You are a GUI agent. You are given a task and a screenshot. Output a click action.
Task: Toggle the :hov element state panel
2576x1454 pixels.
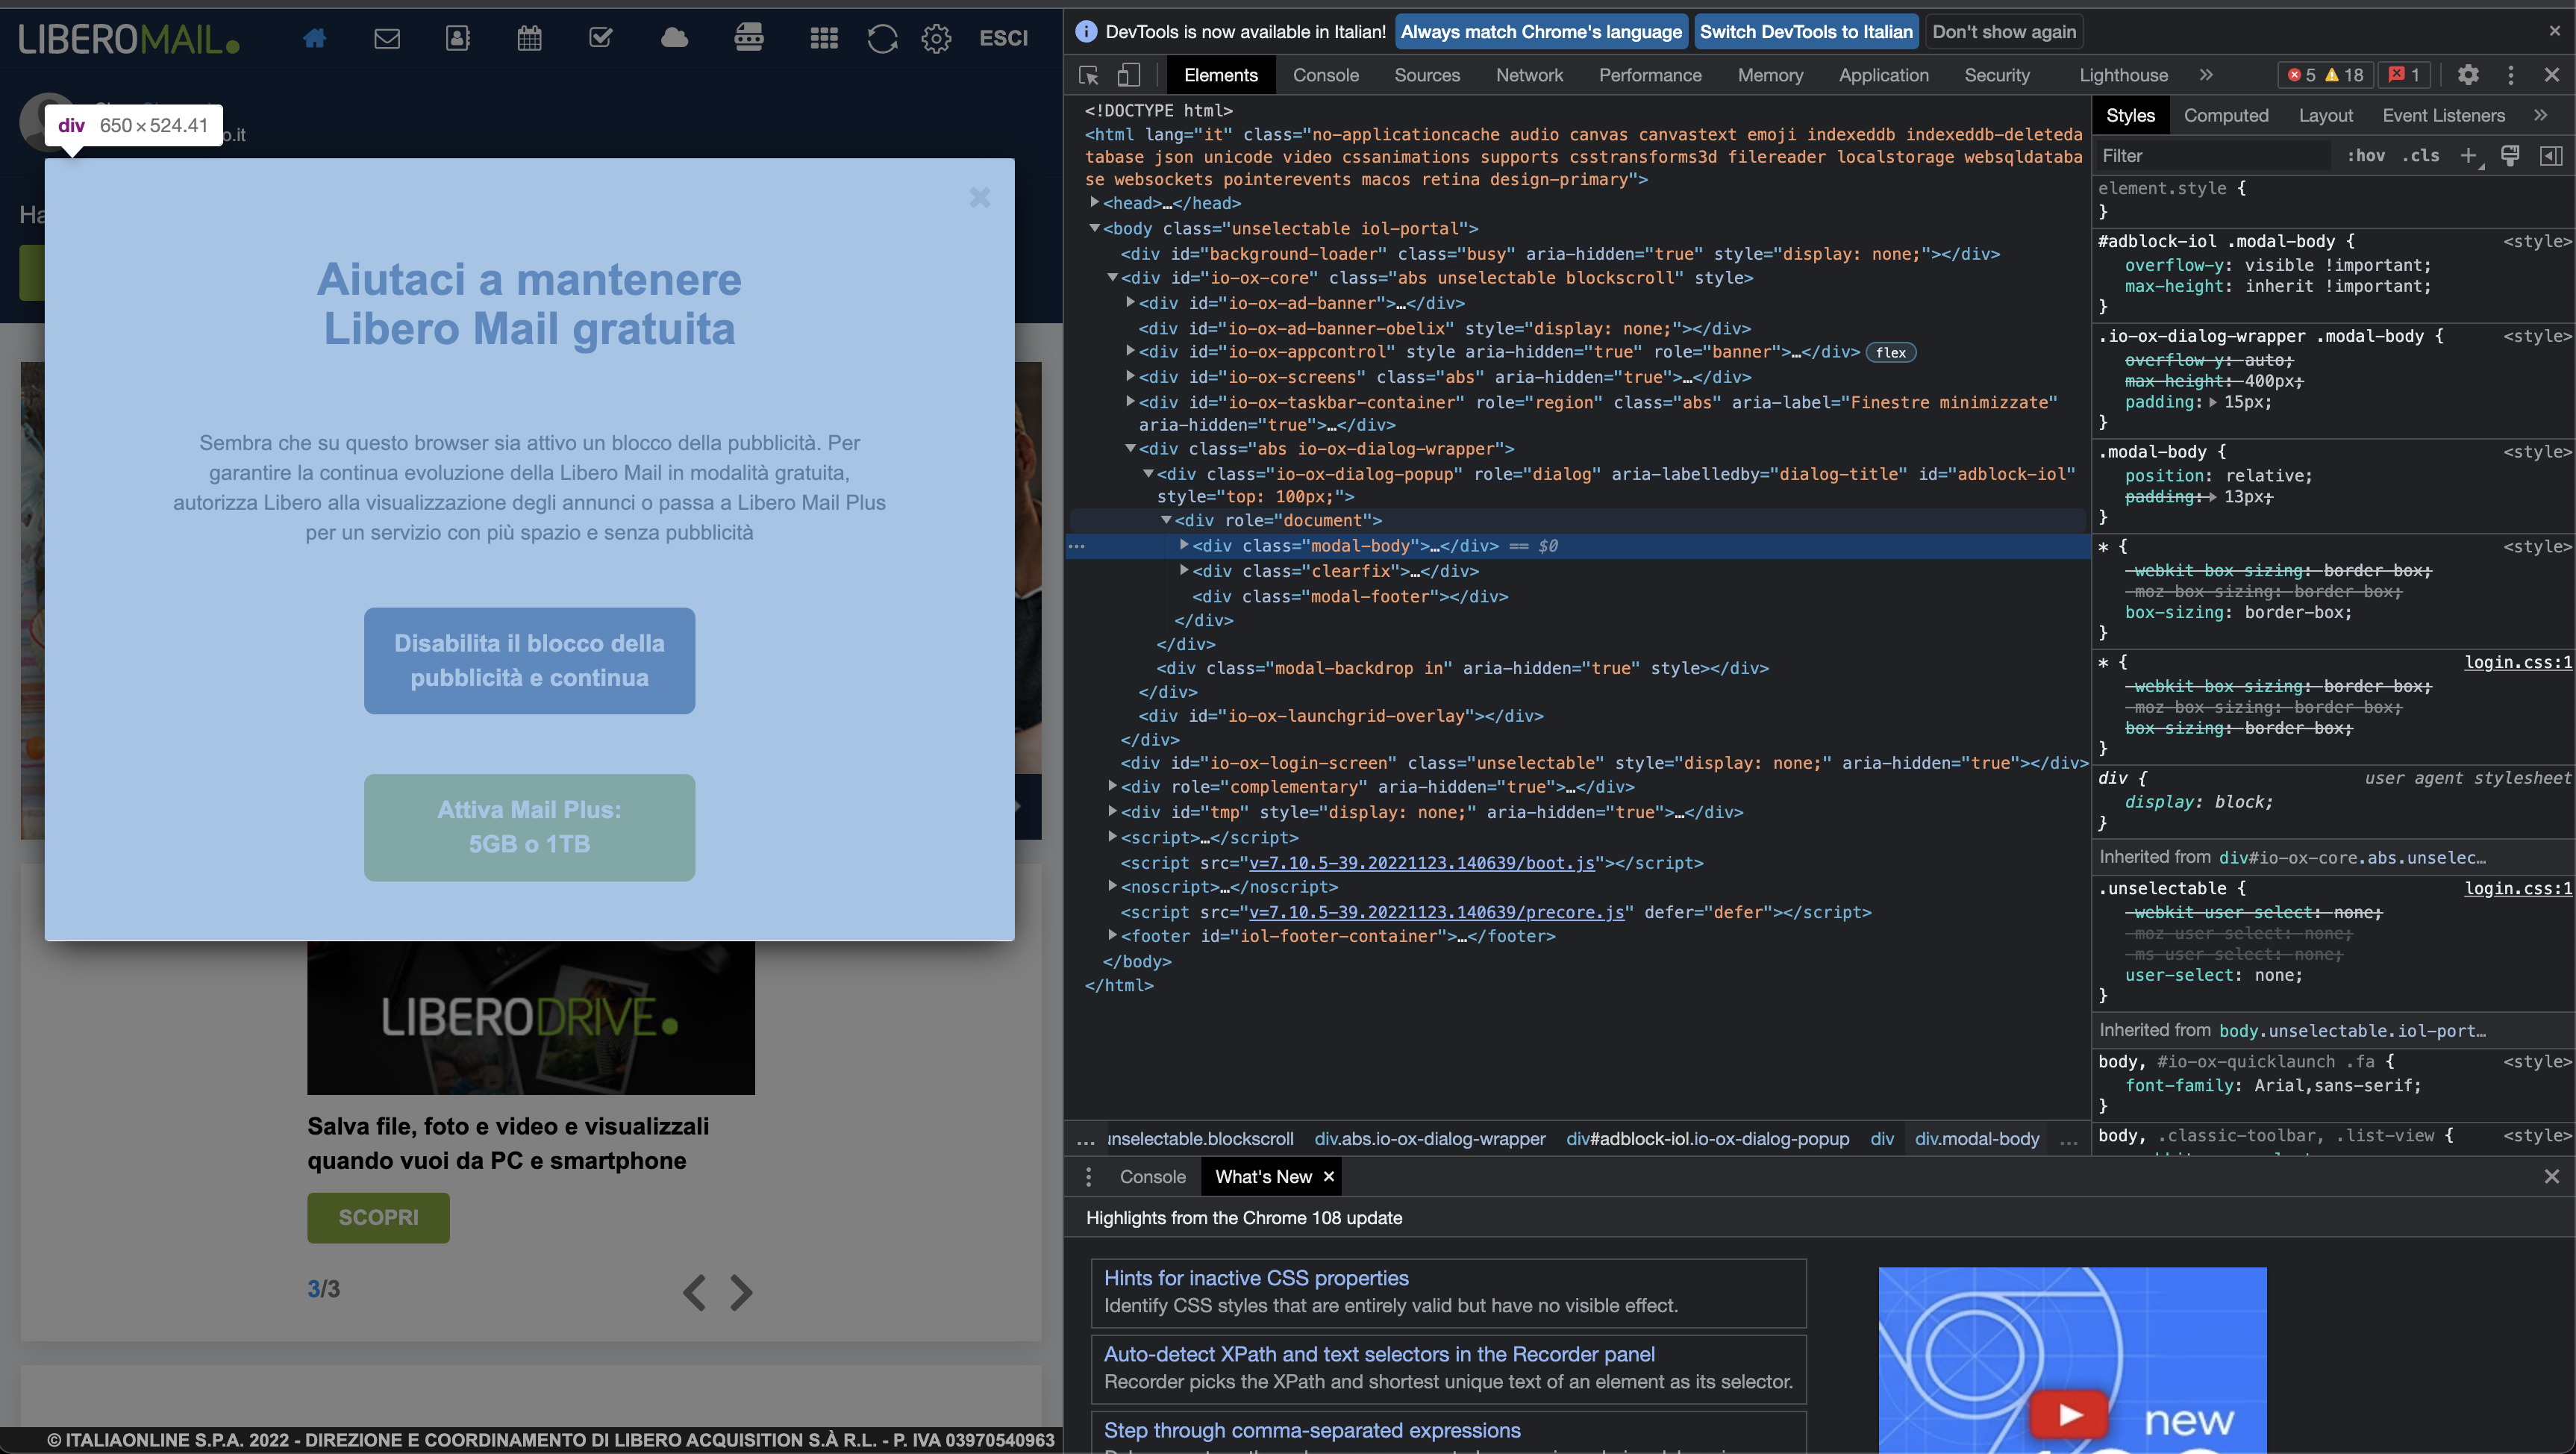coord(2367,156)
